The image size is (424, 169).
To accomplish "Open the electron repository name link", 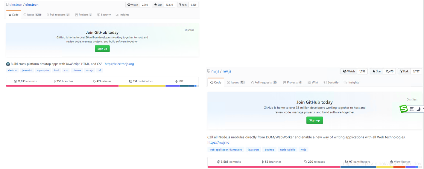I will coord(32,5).
